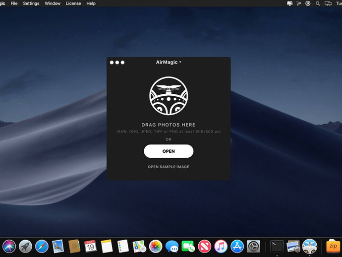This screenshot has height=257, width=342.
Task: Open the File menu
Action: [x=14, y=3]
